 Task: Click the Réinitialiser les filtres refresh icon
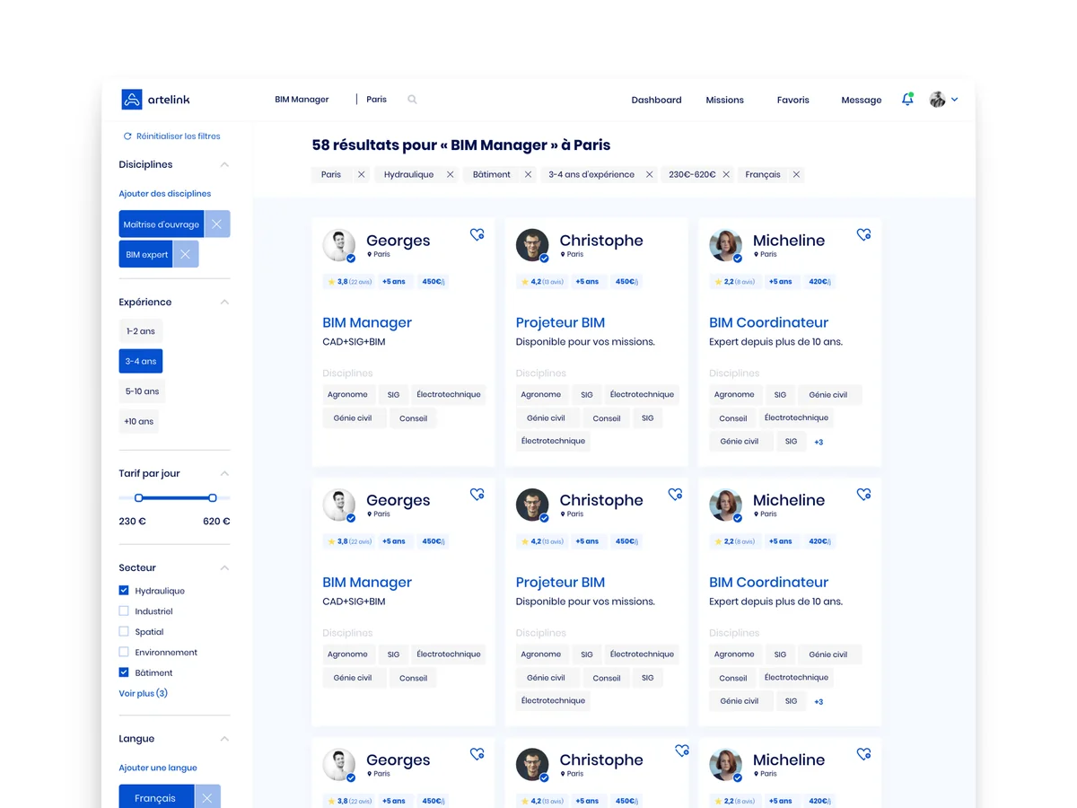coord(127,136)
